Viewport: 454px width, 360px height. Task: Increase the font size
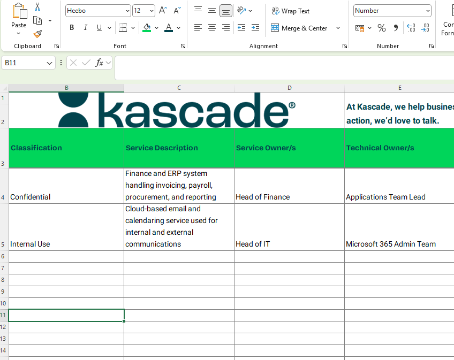[162, 10]
